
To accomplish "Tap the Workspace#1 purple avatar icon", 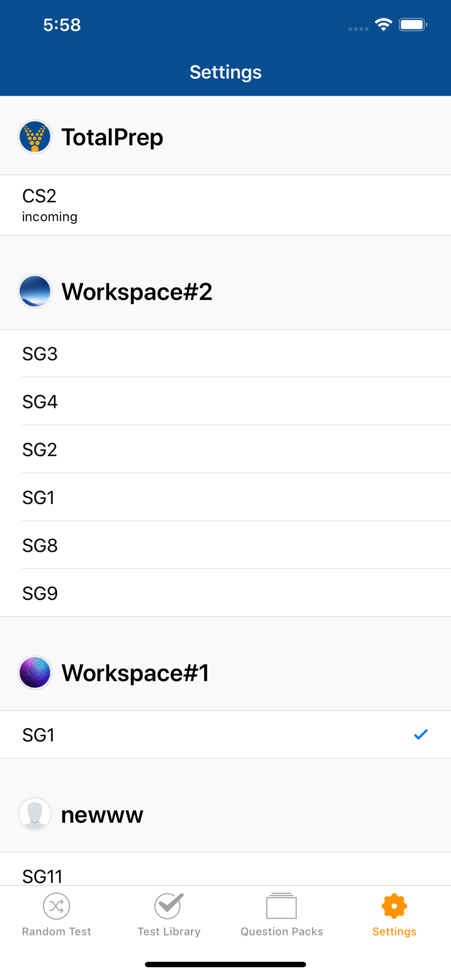I will tap(35, 672).
